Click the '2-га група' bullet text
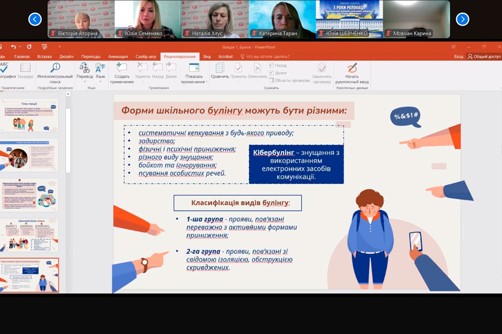The image size is (502, 334). coord(239,259)
